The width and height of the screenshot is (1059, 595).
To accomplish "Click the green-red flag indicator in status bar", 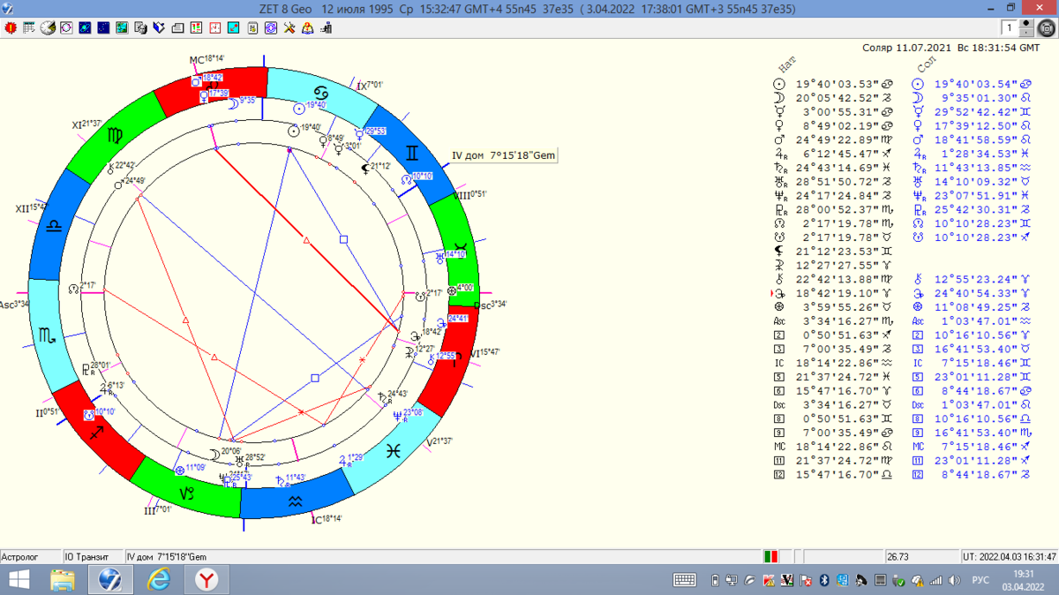I will 771,557.
